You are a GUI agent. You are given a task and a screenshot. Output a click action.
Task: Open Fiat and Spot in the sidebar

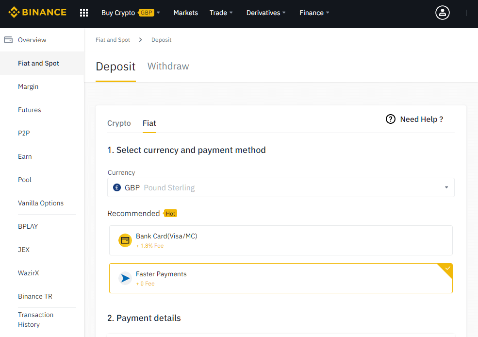point(42,63)
